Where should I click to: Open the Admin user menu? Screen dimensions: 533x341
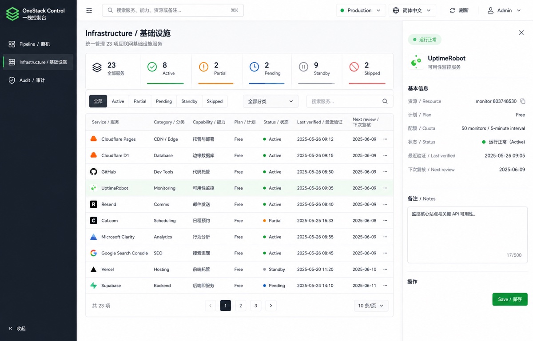(x=504, y=10)
